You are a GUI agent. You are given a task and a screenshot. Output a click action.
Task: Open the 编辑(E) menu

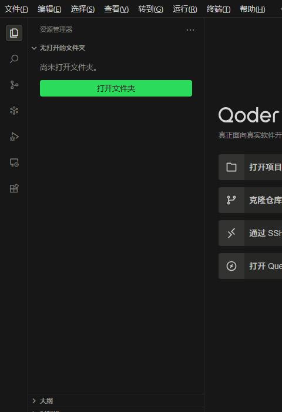49,9
